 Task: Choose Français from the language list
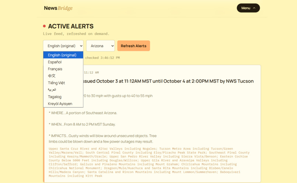click(63, 69)
